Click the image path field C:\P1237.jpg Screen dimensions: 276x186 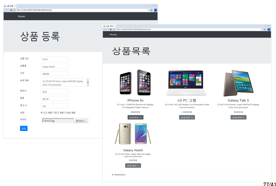(58, 121)
